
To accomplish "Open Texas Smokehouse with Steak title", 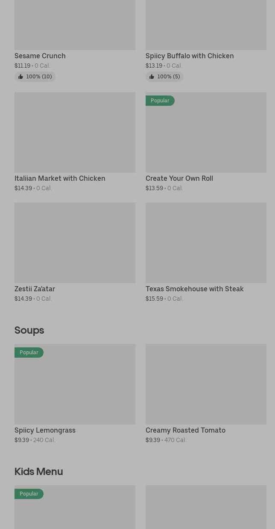I will (195, 289).
